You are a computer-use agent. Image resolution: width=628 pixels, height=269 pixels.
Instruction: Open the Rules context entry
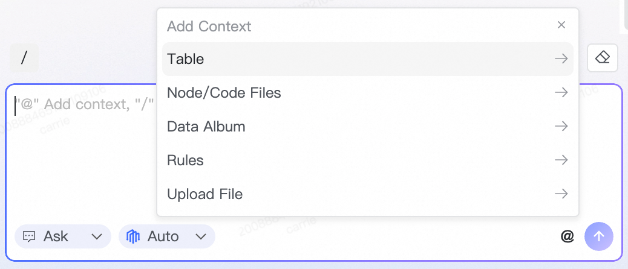click(185, 160)
